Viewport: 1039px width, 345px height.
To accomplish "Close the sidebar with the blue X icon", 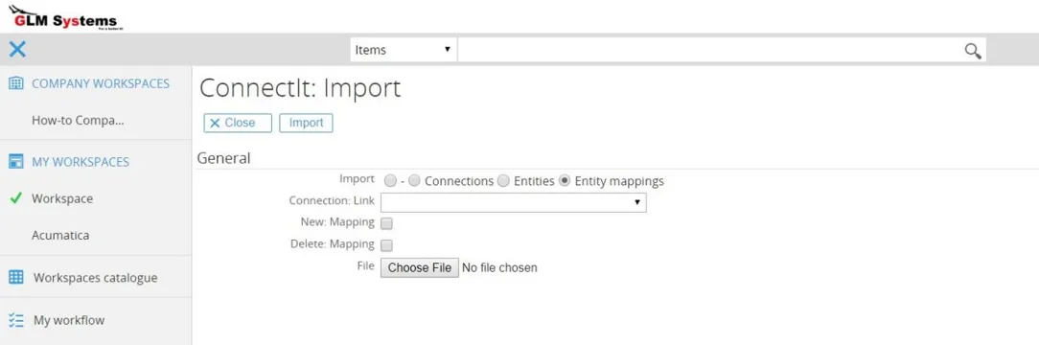I will [x=17, y=49].
